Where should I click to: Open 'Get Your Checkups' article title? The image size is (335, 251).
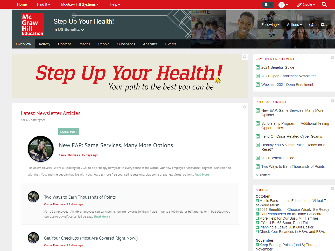91,238
